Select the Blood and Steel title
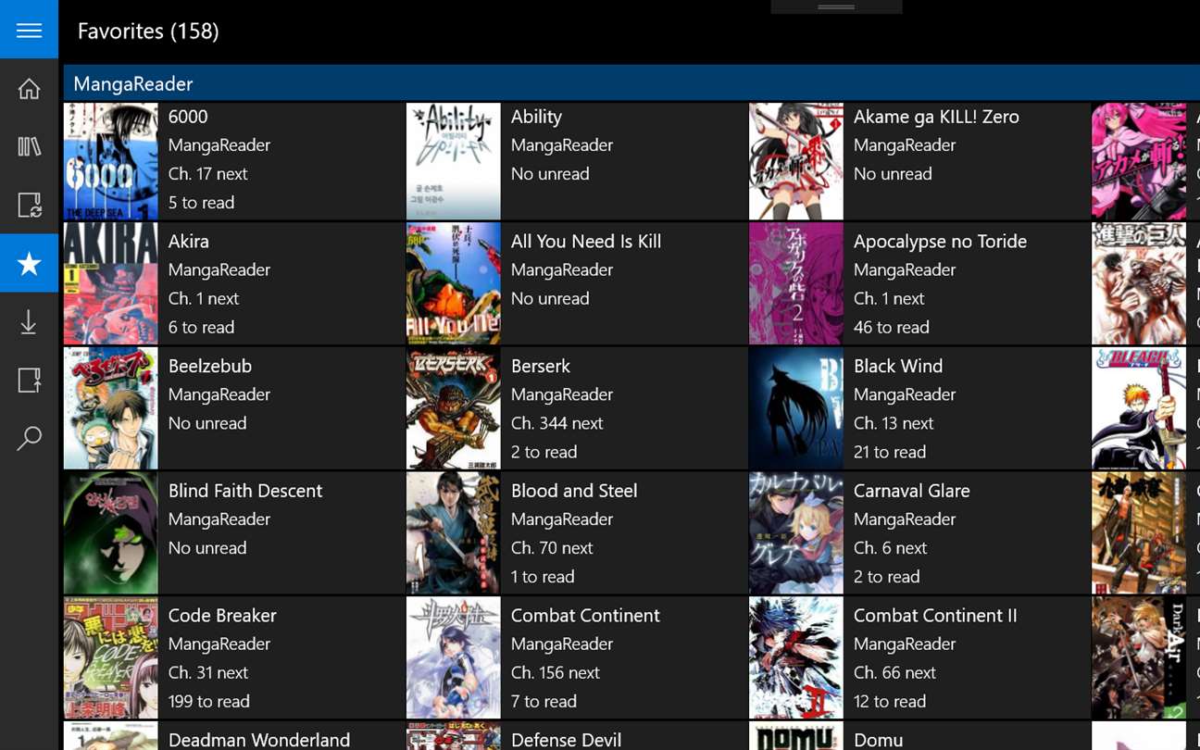 (574, 491)
